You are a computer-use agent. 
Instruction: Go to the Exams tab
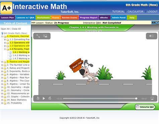(56, 18)
